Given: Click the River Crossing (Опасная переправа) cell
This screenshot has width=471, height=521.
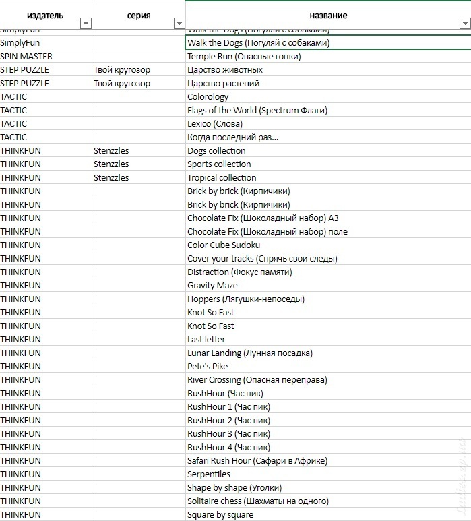Looking at the screenshot, I should (x=328, y=379).
